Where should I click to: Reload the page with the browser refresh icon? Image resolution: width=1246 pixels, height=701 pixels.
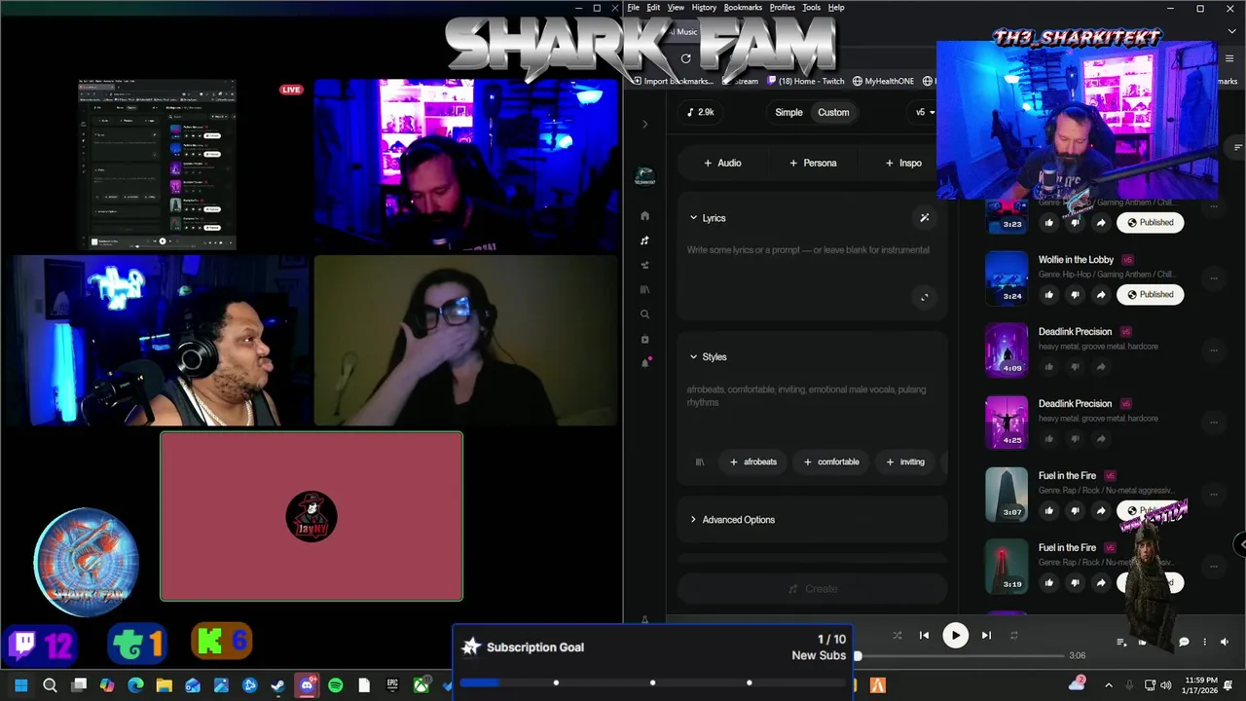click(x=685, y=58)
